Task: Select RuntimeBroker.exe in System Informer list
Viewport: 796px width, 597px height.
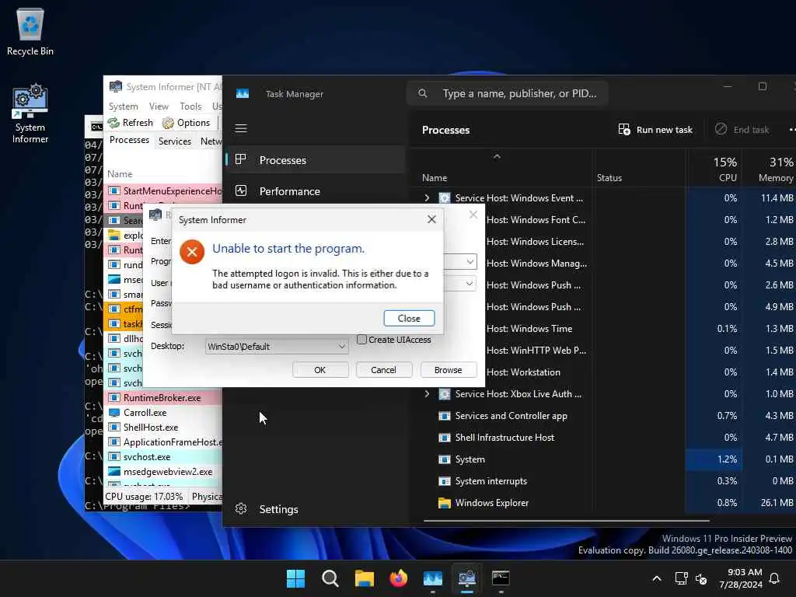Action: (x=163, y=398)
